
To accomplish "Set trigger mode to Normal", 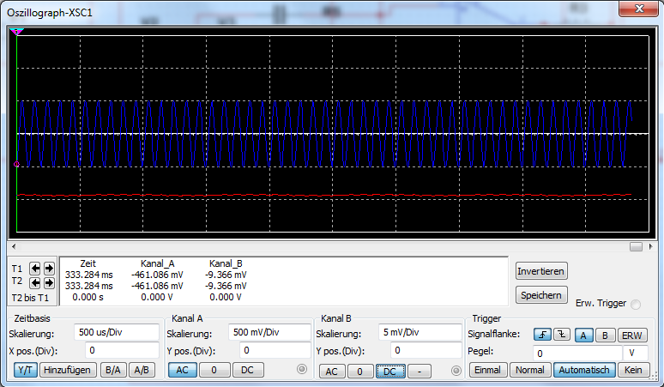I will coord(530,370).
